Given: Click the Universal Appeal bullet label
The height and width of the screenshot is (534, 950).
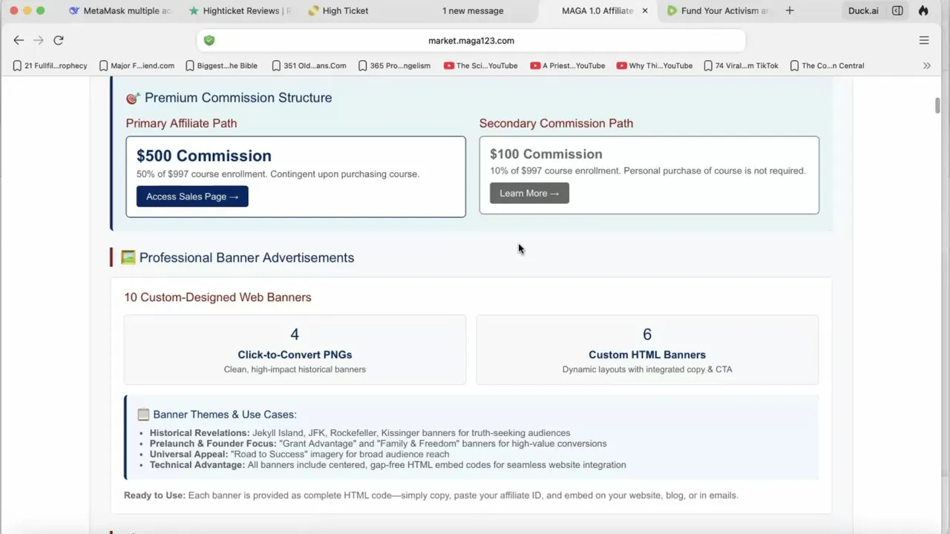Looking at the screenshot, I should 189,454.
